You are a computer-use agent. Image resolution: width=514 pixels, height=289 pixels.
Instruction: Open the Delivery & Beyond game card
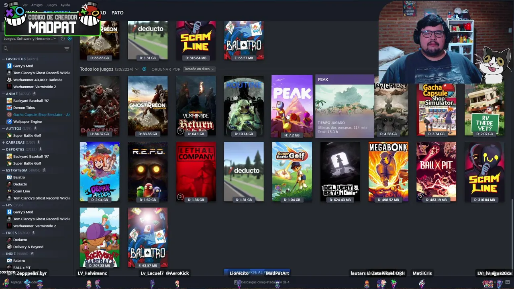[340, 172]
